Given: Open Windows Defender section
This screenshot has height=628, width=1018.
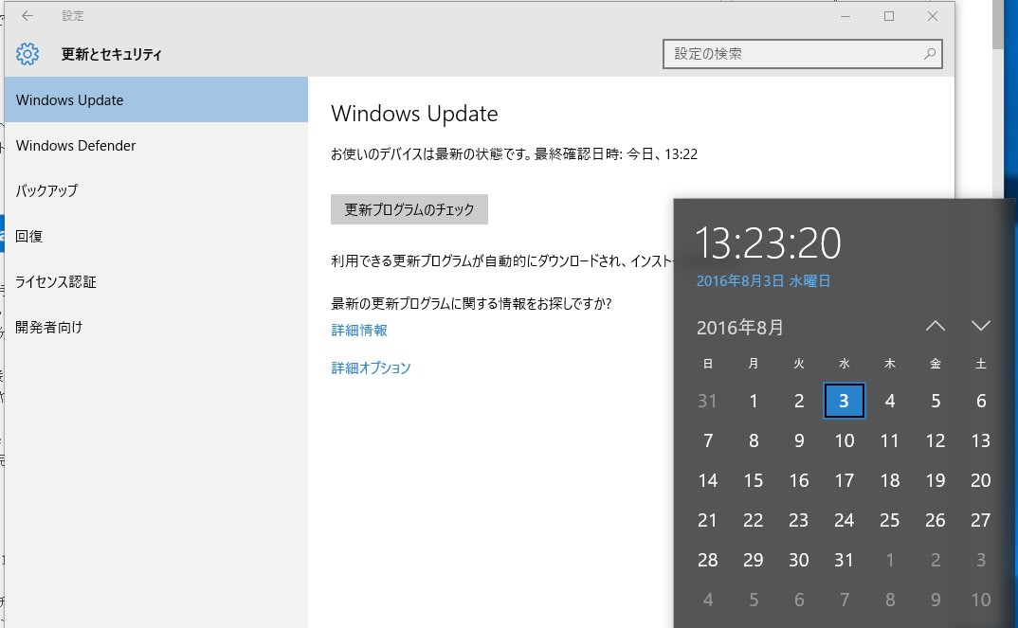Looking at the screenshot, I should click(155, 145).
